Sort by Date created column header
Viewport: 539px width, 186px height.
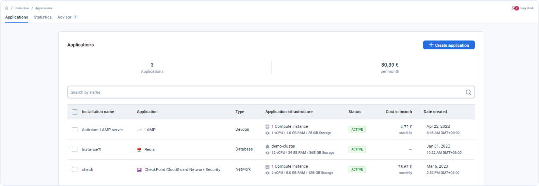[435, 112]
